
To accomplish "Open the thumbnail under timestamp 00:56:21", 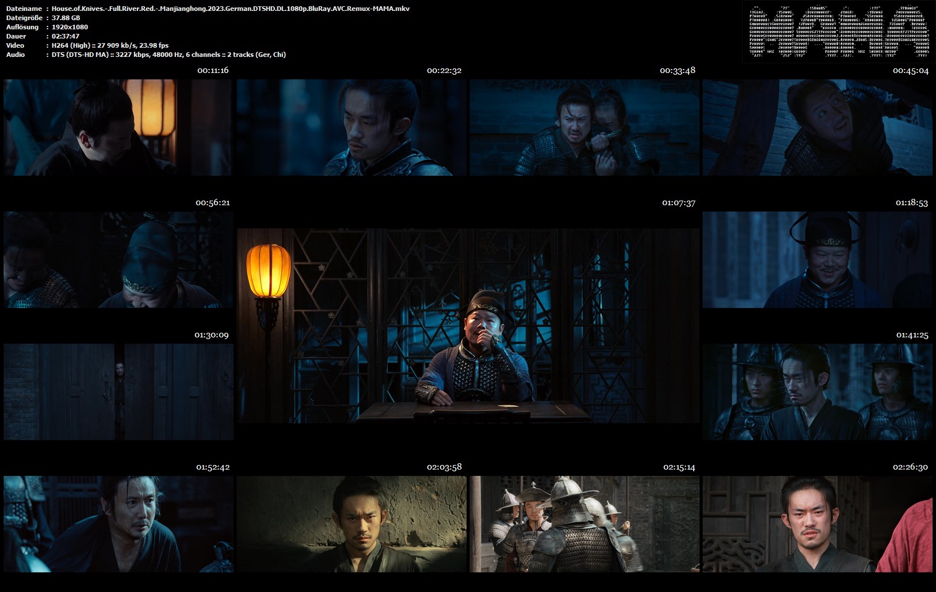I will [118, 260].
